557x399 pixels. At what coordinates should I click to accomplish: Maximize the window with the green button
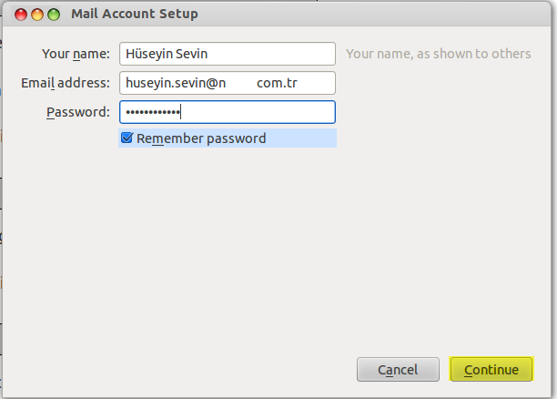54,15
